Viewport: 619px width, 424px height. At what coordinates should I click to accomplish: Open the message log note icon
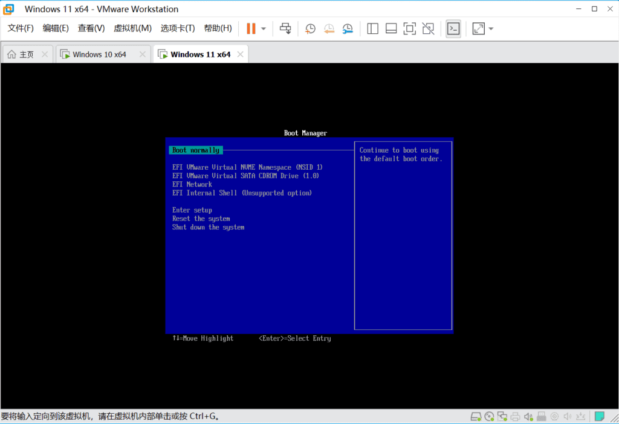pyautogui.click(x=599, y=417)
